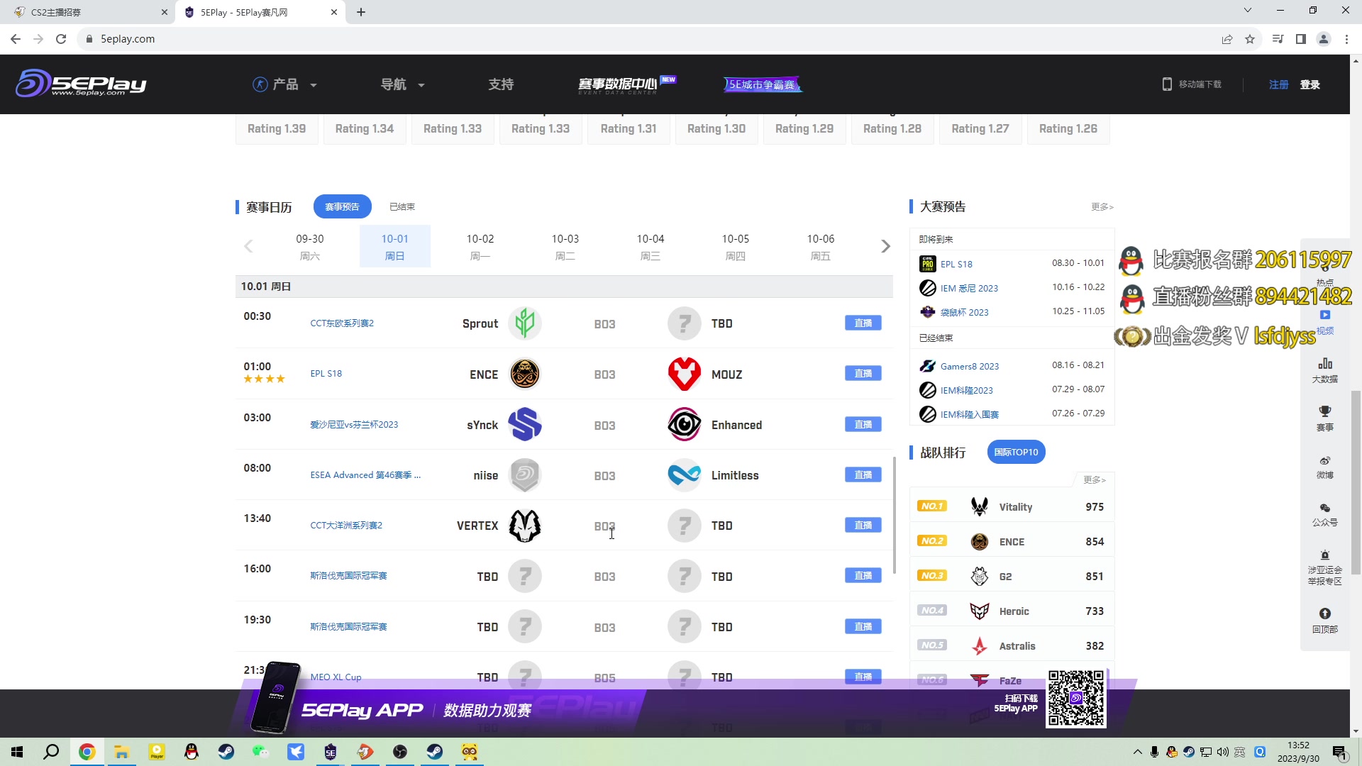Image resolution: width=1362 pixels, height=766 pixels.
Task: Click the Limitless team logo
Action: click(685, 475)
